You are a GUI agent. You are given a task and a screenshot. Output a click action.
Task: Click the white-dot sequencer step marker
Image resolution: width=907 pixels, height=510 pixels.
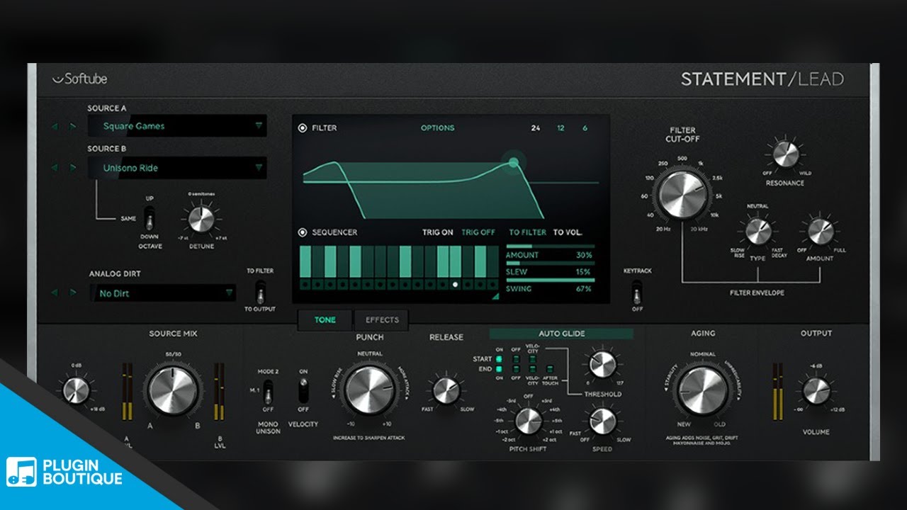coord(456,284)
